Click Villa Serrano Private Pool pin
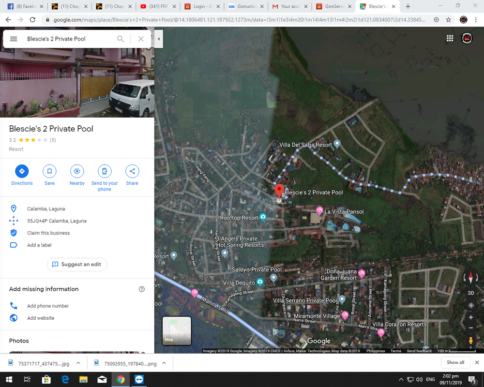The height and width of the screenshot is (387, 484). tap(342, 299)
